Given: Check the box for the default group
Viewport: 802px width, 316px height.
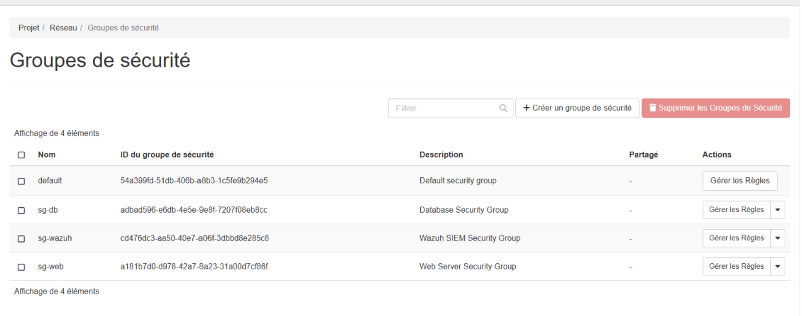Looking at the screenshot, I should 21,181.
